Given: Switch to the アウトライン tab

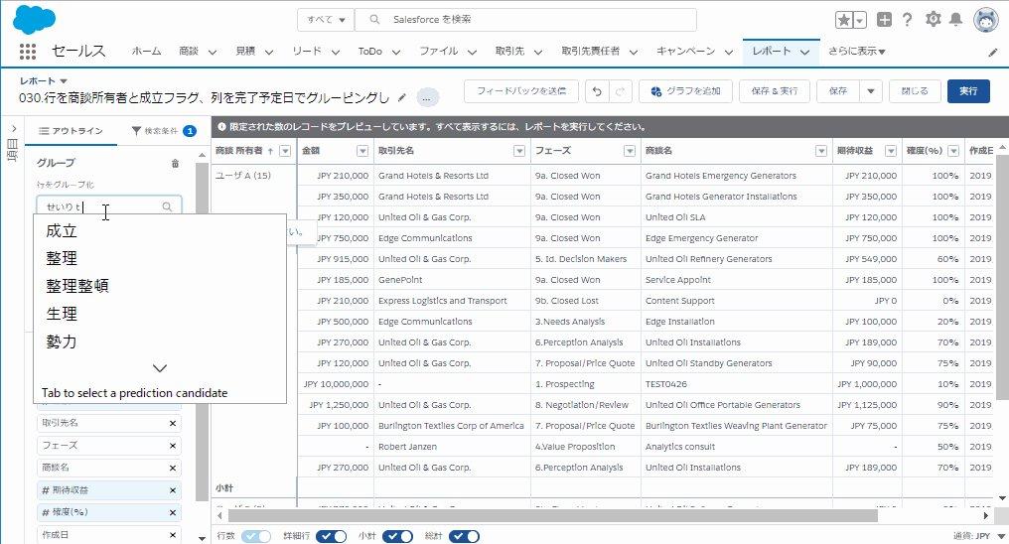Looking at the screenshot, I should tap(71, 131).
